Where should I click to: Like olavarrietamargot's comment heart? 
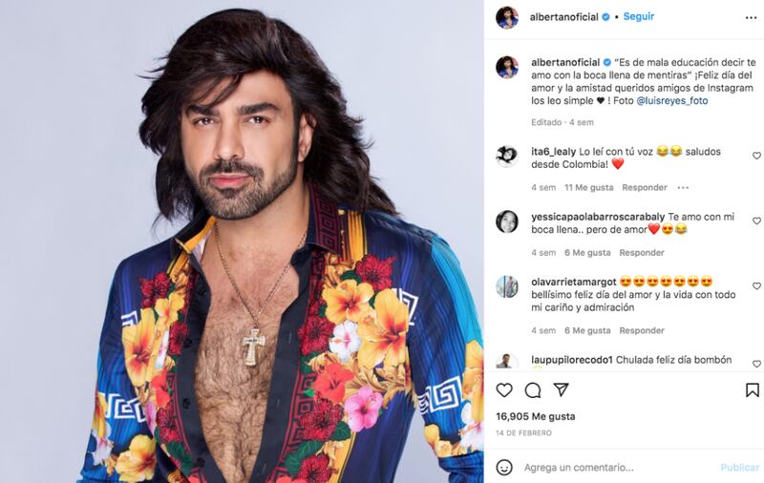756,286
